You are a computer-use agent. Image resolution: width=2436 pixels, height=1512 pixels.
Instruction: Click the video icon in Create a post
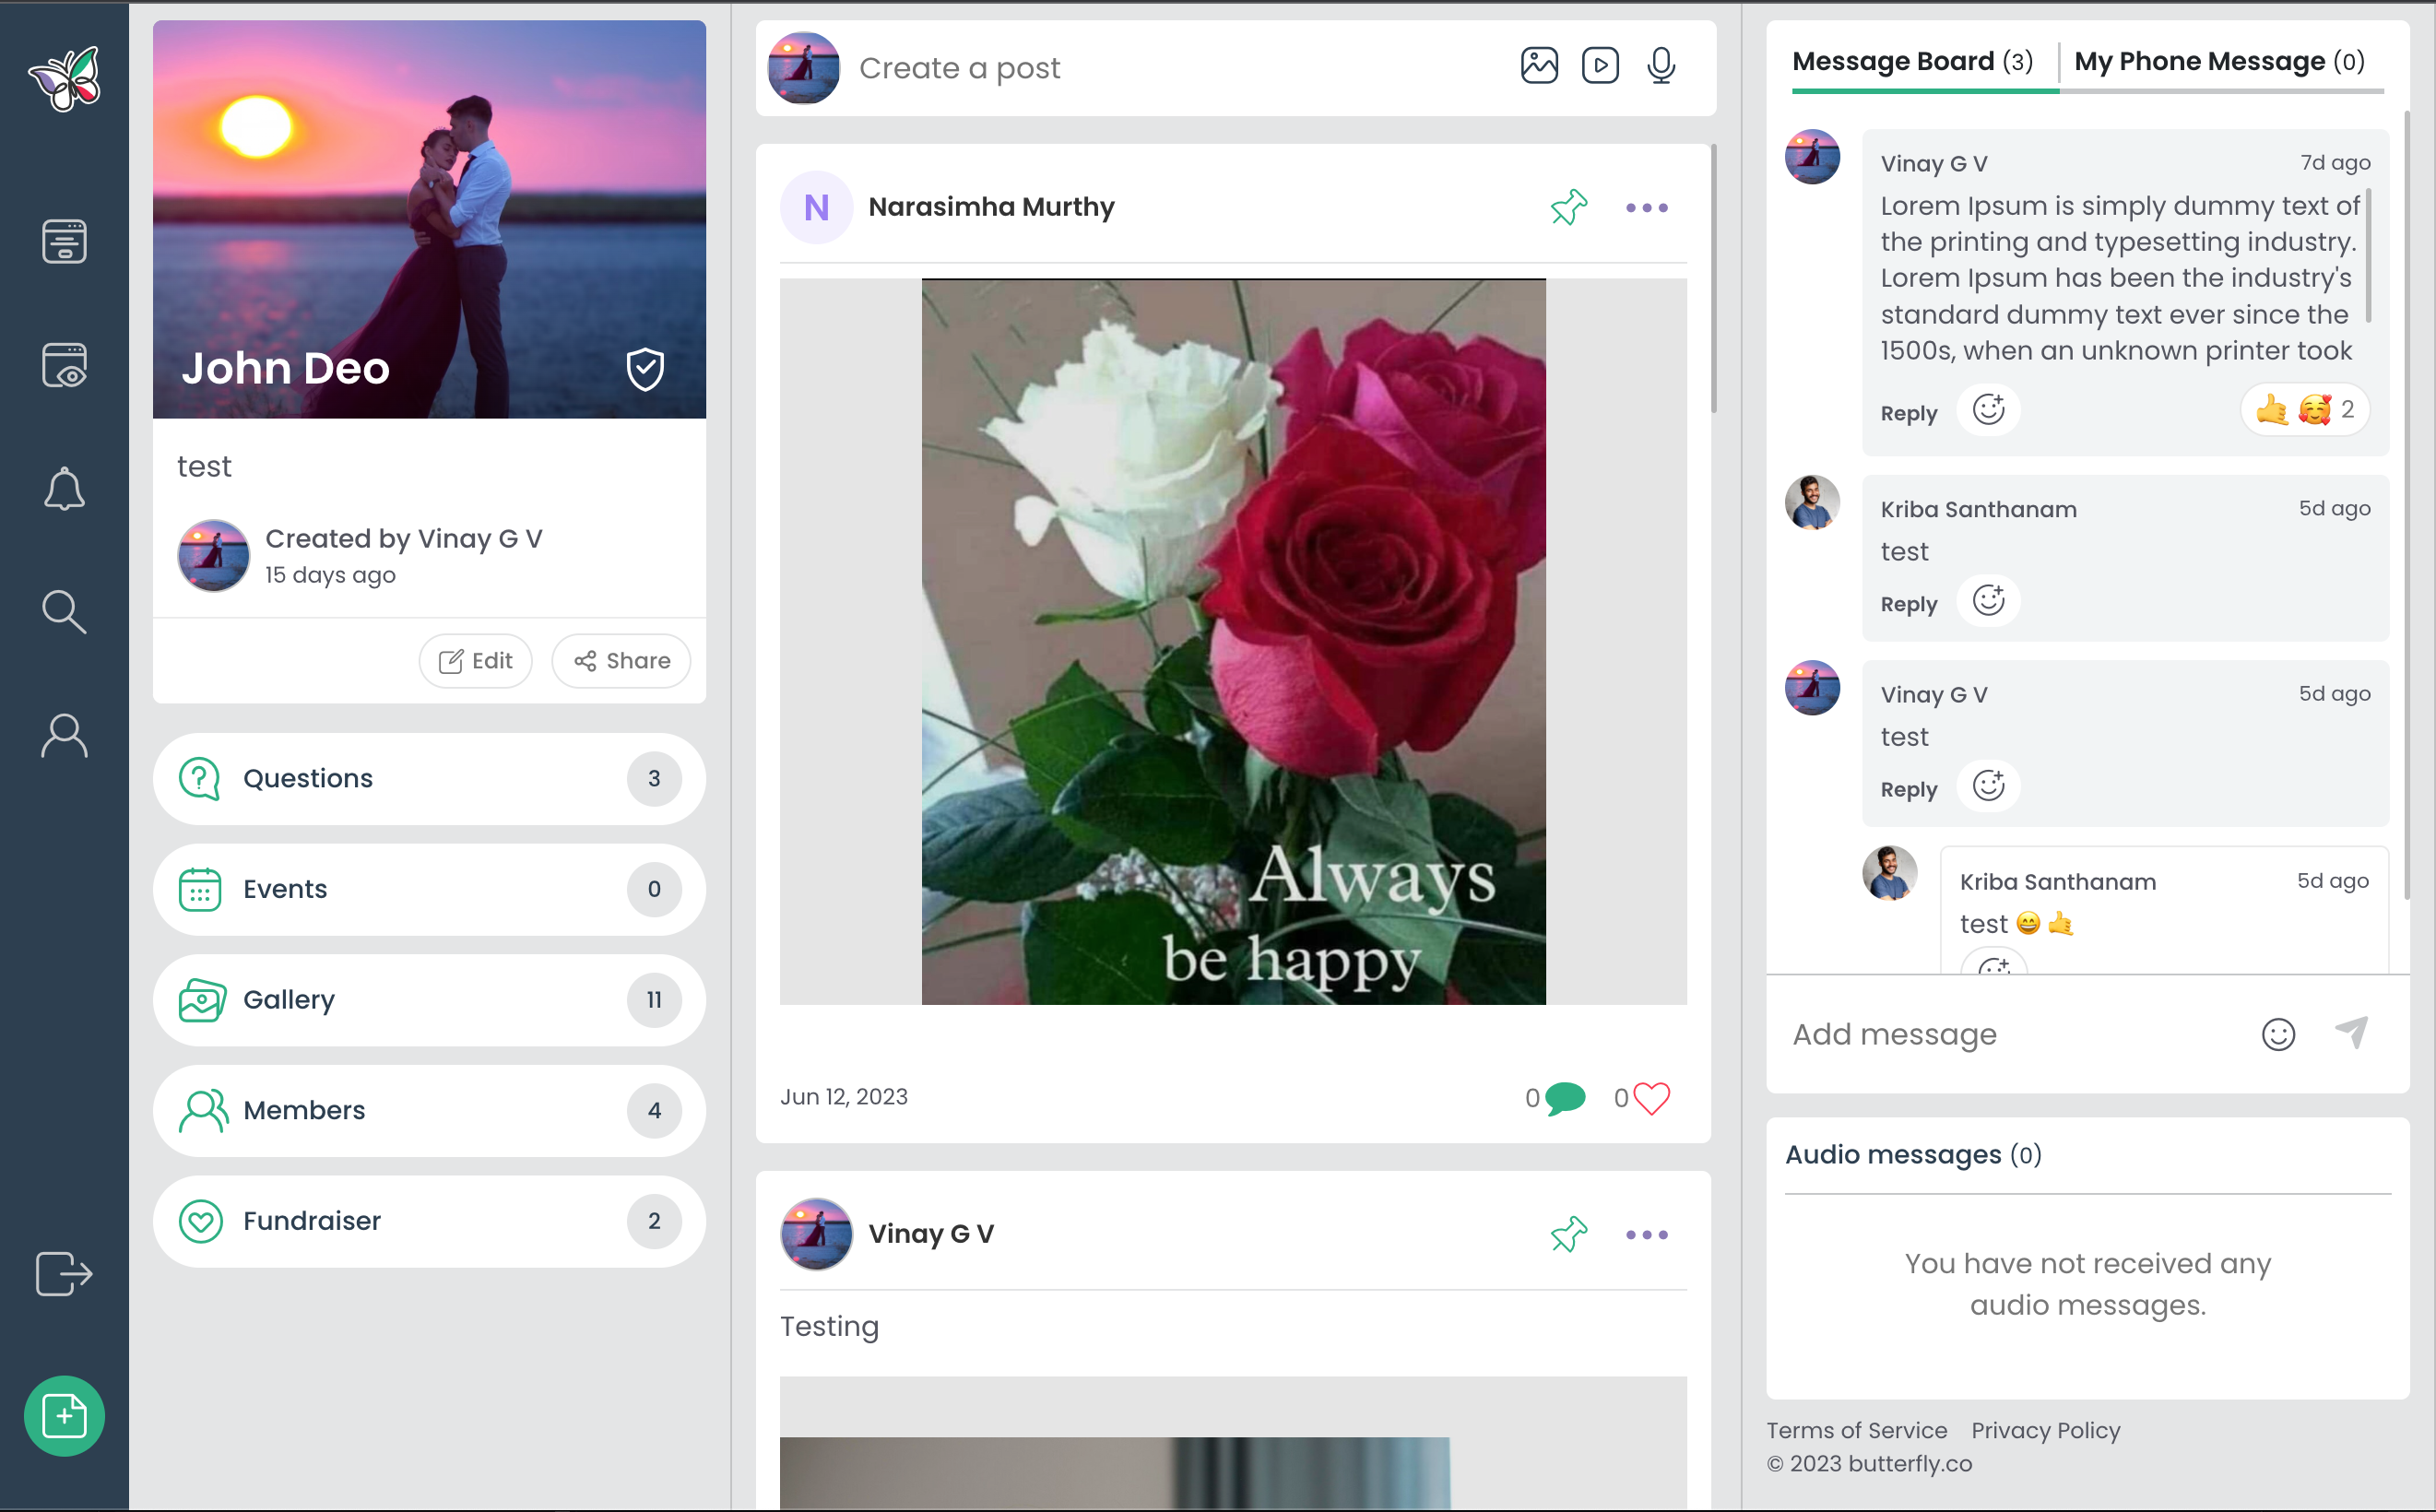click(x=1600, y=66)
